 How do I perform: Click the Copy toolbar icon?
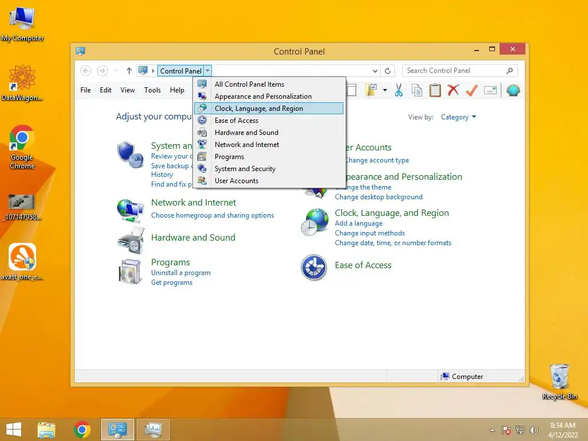[x=417, y=90]
